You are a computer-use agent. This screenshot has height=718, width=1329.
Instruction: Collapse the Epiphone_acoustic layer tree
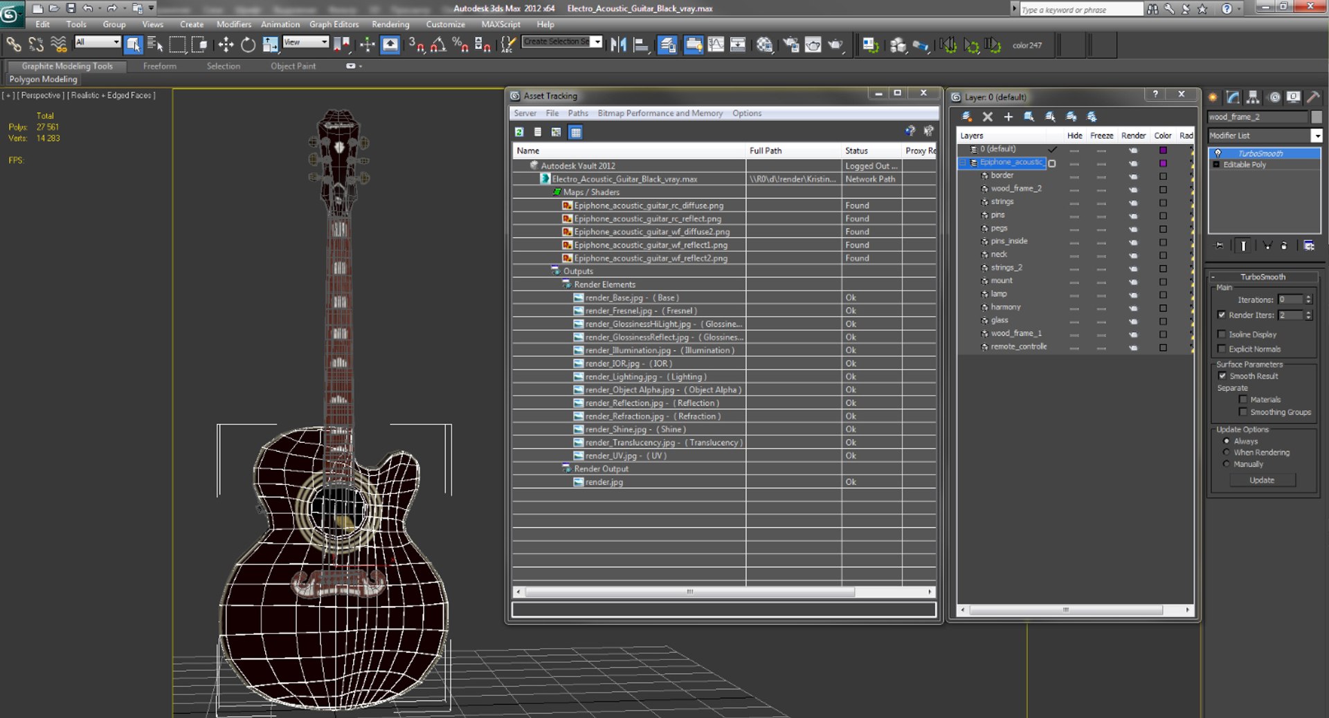tap(962, 163)
